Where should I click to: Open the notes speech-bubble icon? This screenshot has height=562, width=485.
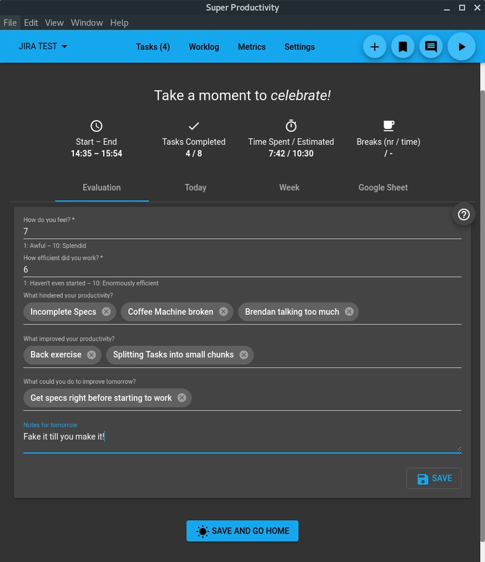click(431, 47)
